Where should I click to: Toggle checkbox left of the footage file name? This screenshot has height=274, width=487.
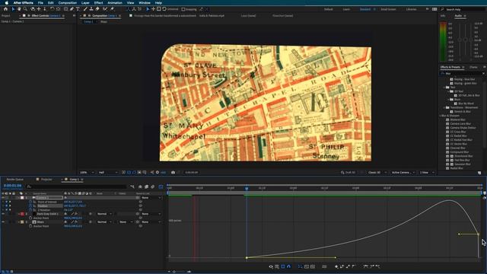[x=131, y=15]
